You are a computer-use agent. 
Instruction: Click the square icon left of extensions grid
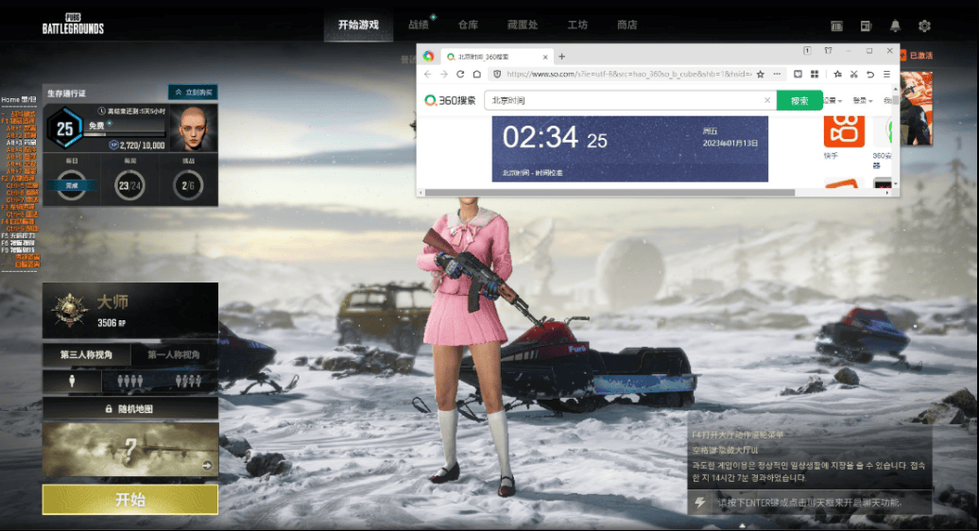click(x=798, y=74)
